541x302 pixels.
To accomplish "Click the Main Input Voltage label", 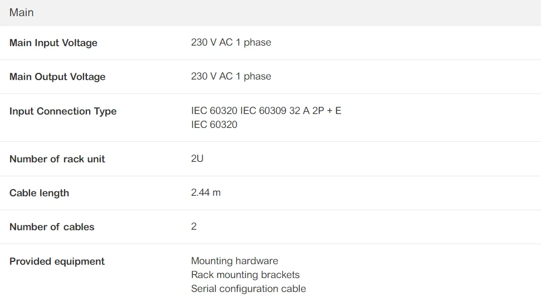I will [x=53, y=43].
